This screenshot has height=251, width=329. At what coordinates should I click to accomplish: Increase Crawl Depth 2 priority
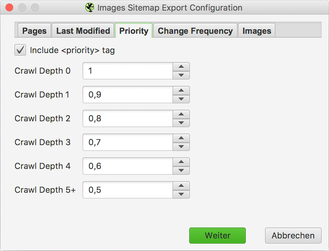point(181,114)
